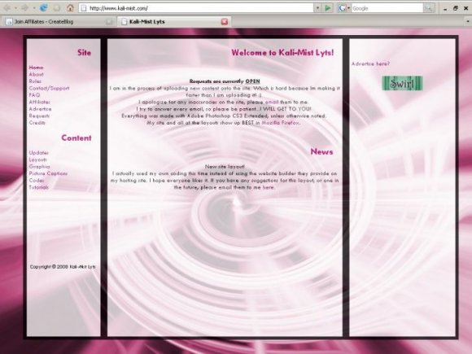Click the 'Welcome to Kali-Mist Lyts!' heading
The width and height of the screenshot is (472, 354).
(x=282, y=53)
